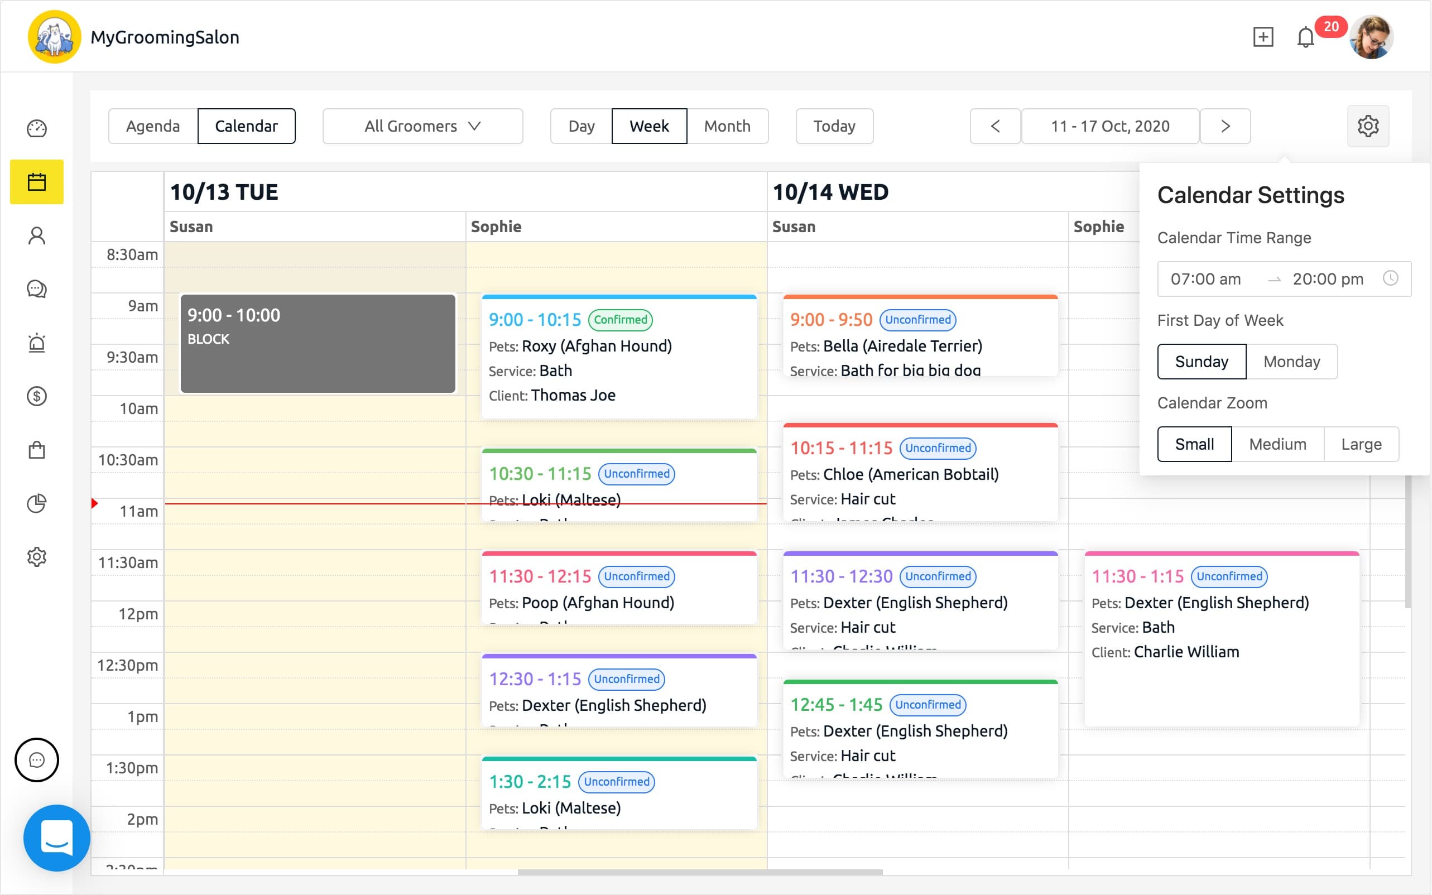Open the dashboard gauge icon in sidebar
The image size is (1432, 895).
pos(37,128)
